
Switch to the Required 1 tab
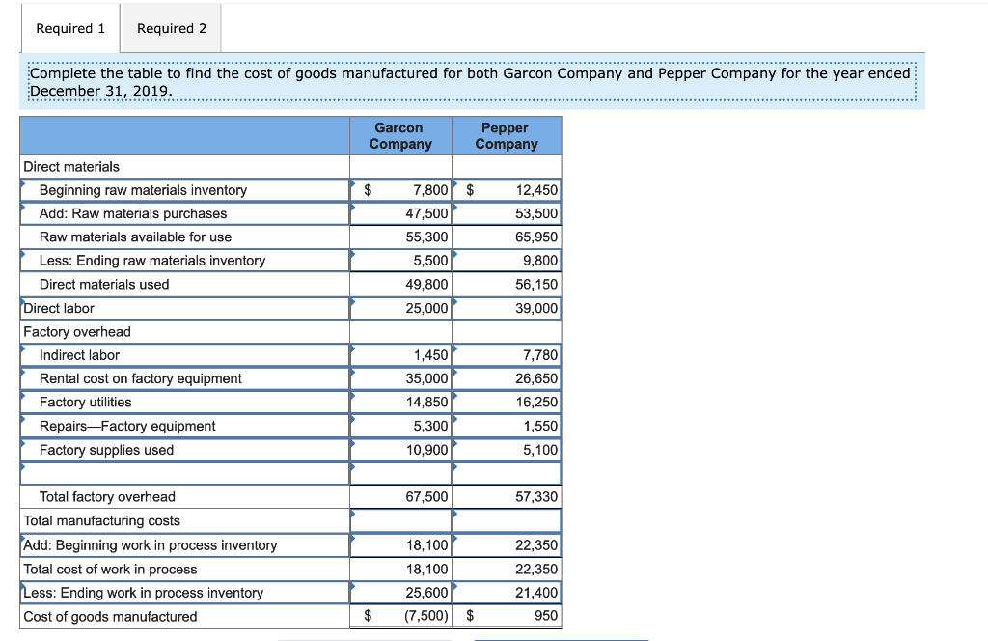(70, 28)
